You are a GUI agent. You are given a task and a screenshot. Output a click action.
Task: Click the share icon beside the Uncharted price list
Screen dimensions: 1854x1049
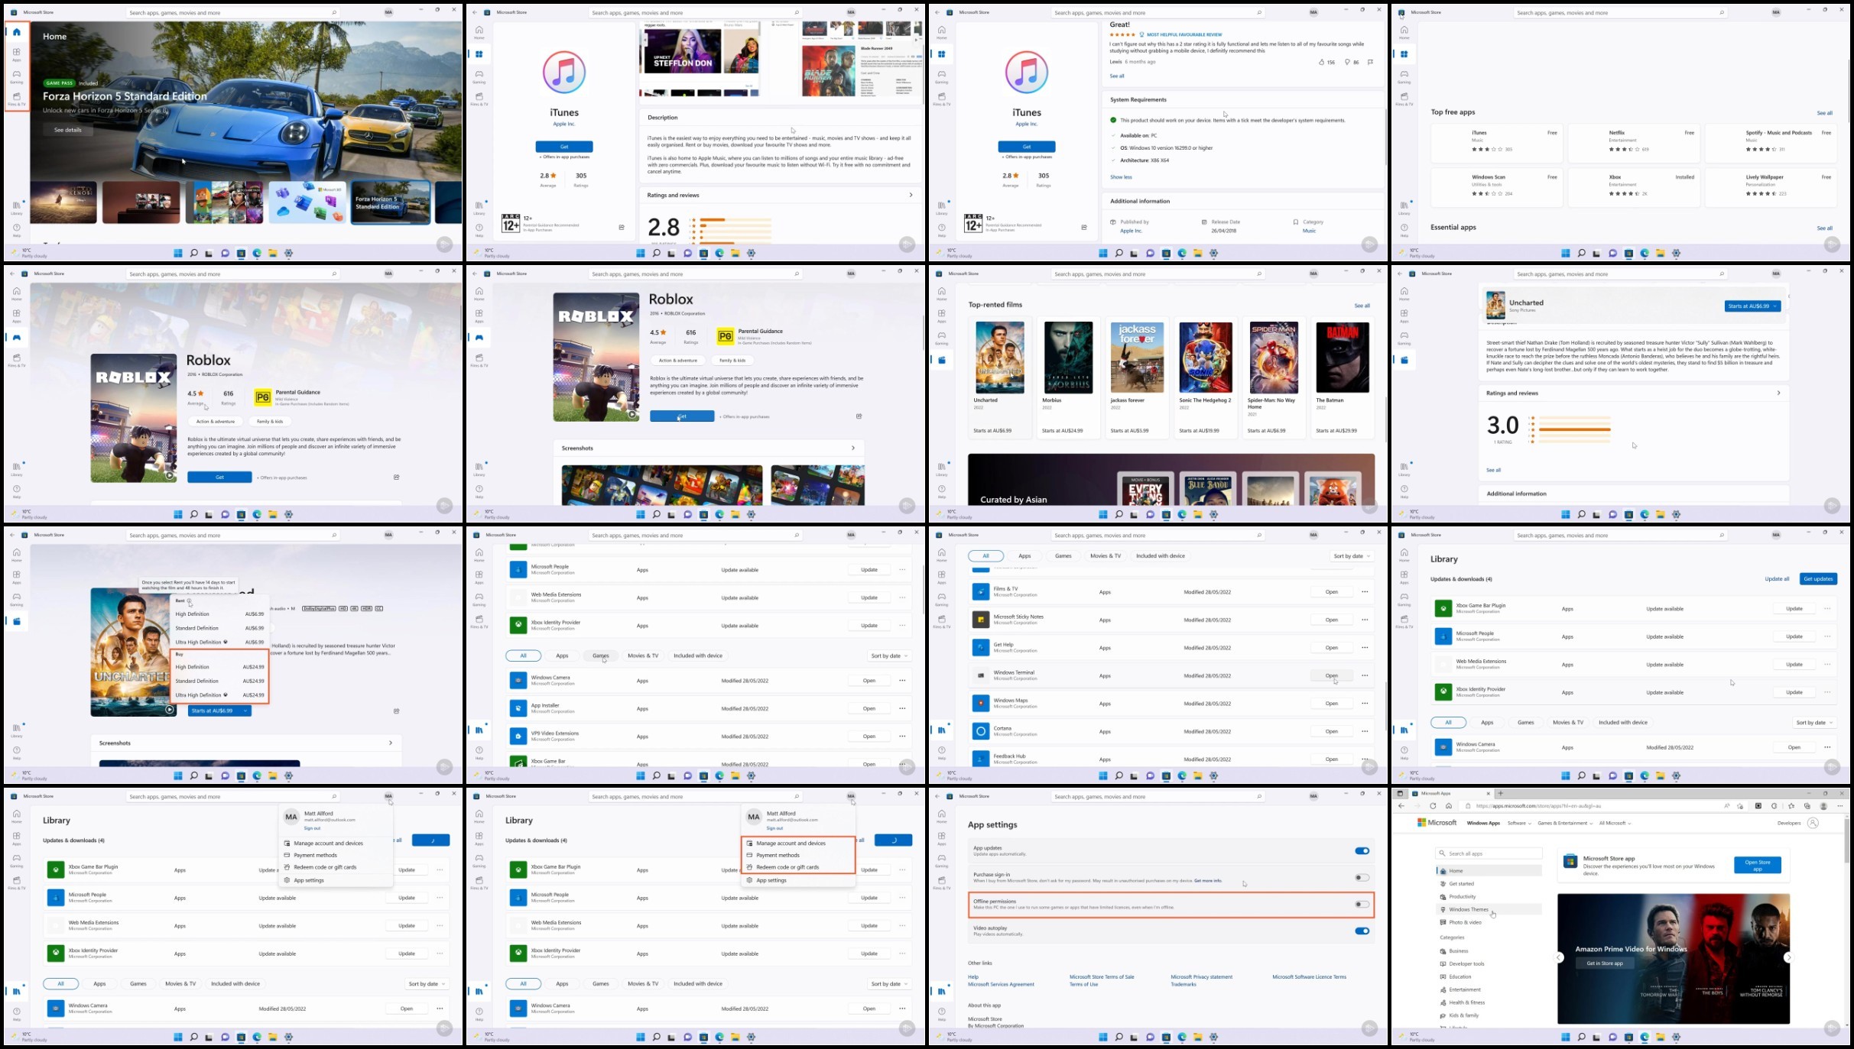pyautogui.click(x=396, y=711)
